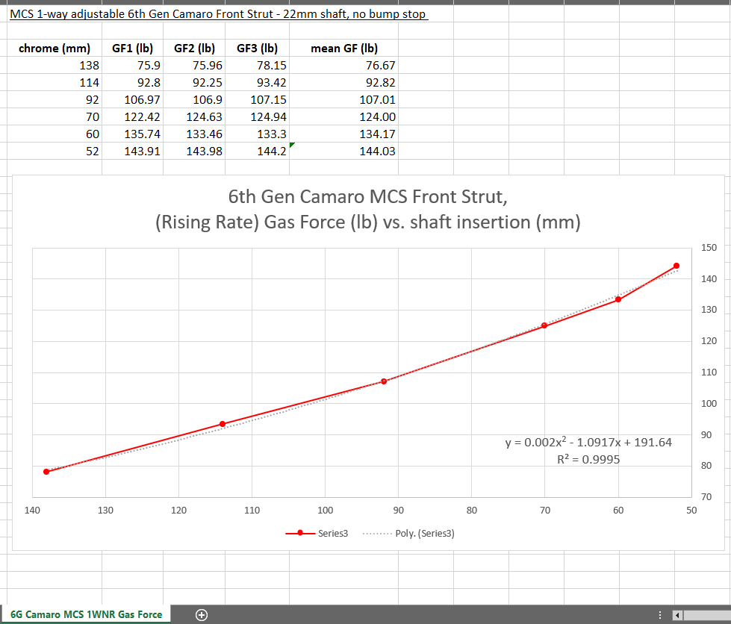Select the mean GF cell 144.03
The image size is (731, 624).
pyautogui.click(x=344, y=151)
